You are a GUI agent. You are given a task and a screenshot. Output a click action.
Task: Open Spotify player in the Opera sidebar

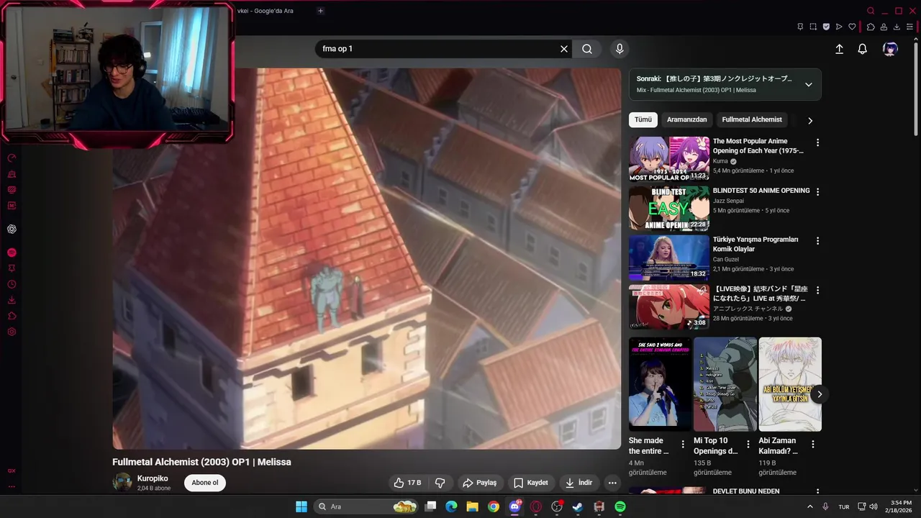pos(12,253)
